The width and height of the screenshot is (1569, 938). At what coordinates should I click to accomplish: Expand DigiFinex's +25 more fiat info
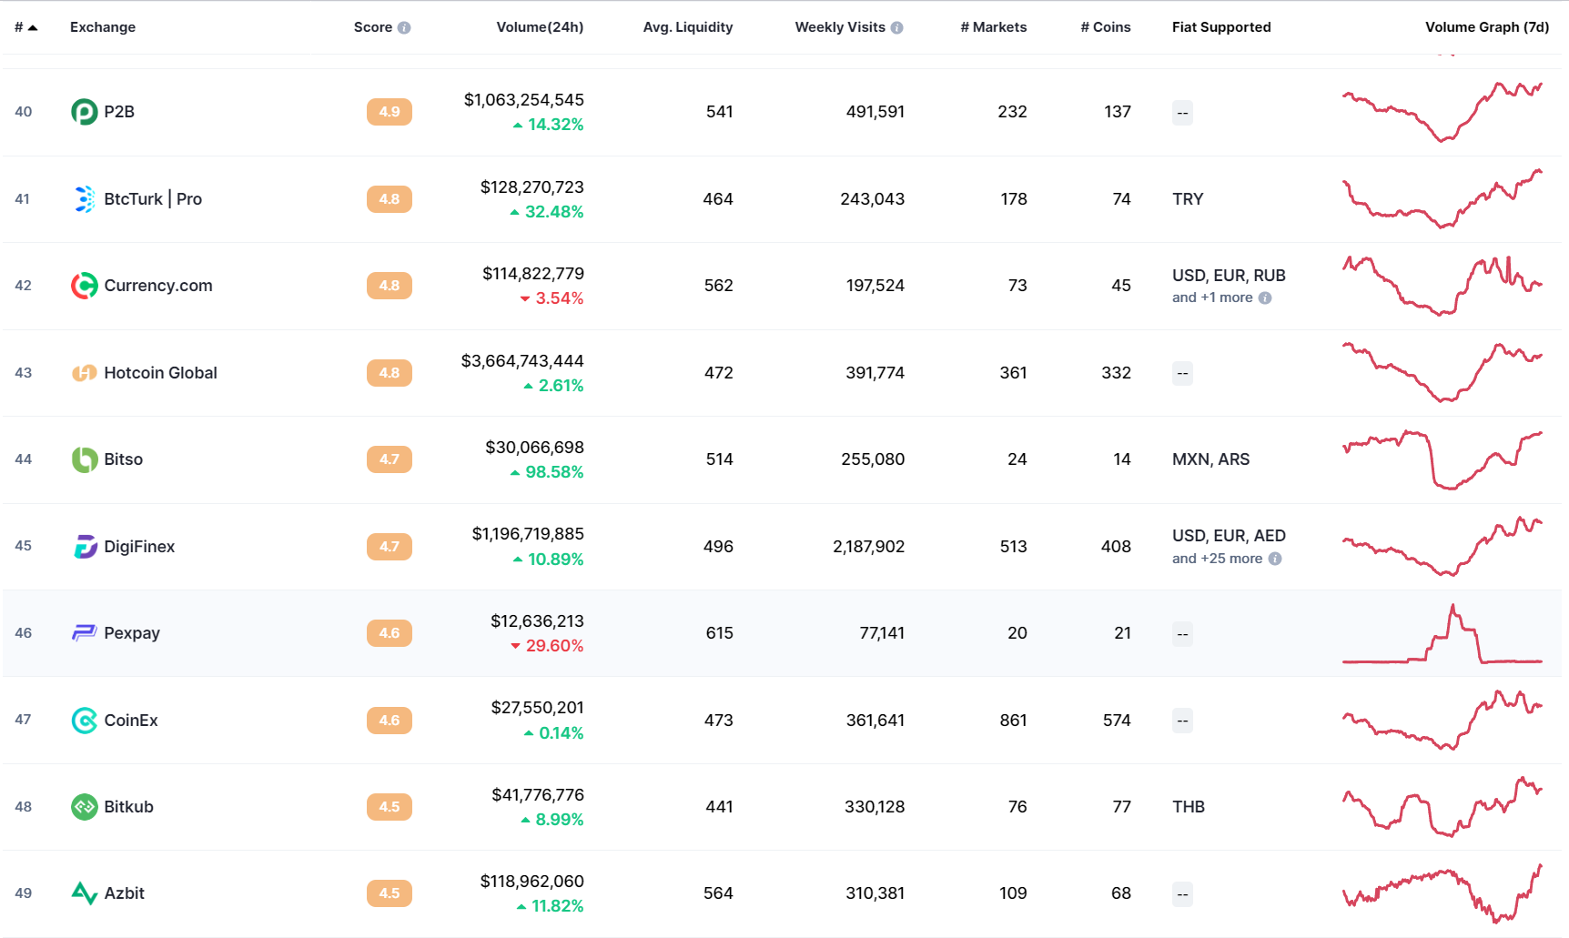pos(1275,559)
